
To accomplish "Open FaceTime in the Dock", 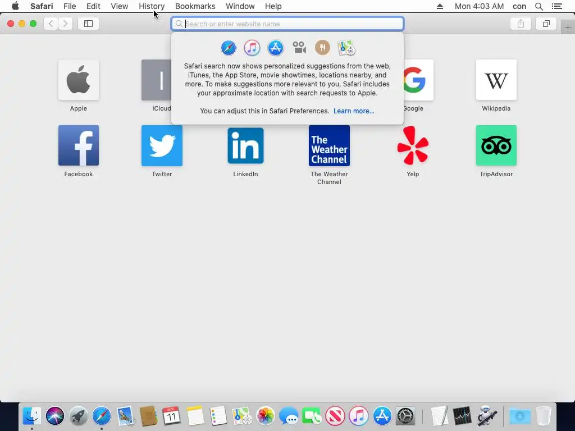I will pos(312,416).
